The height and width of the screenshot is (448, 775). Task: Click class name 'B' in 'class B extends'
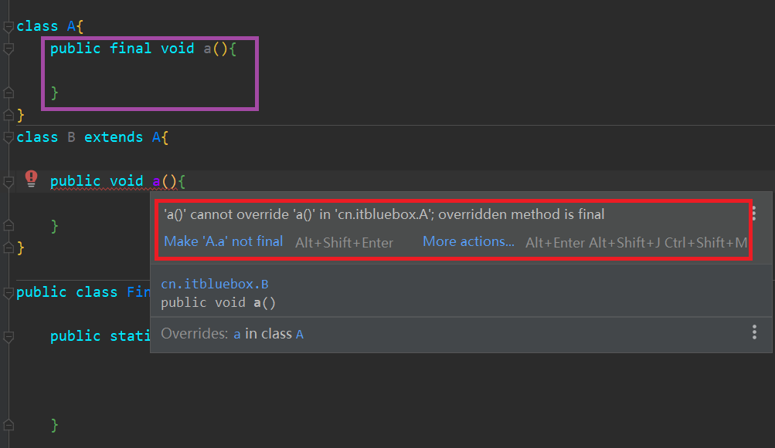(71, 137)
